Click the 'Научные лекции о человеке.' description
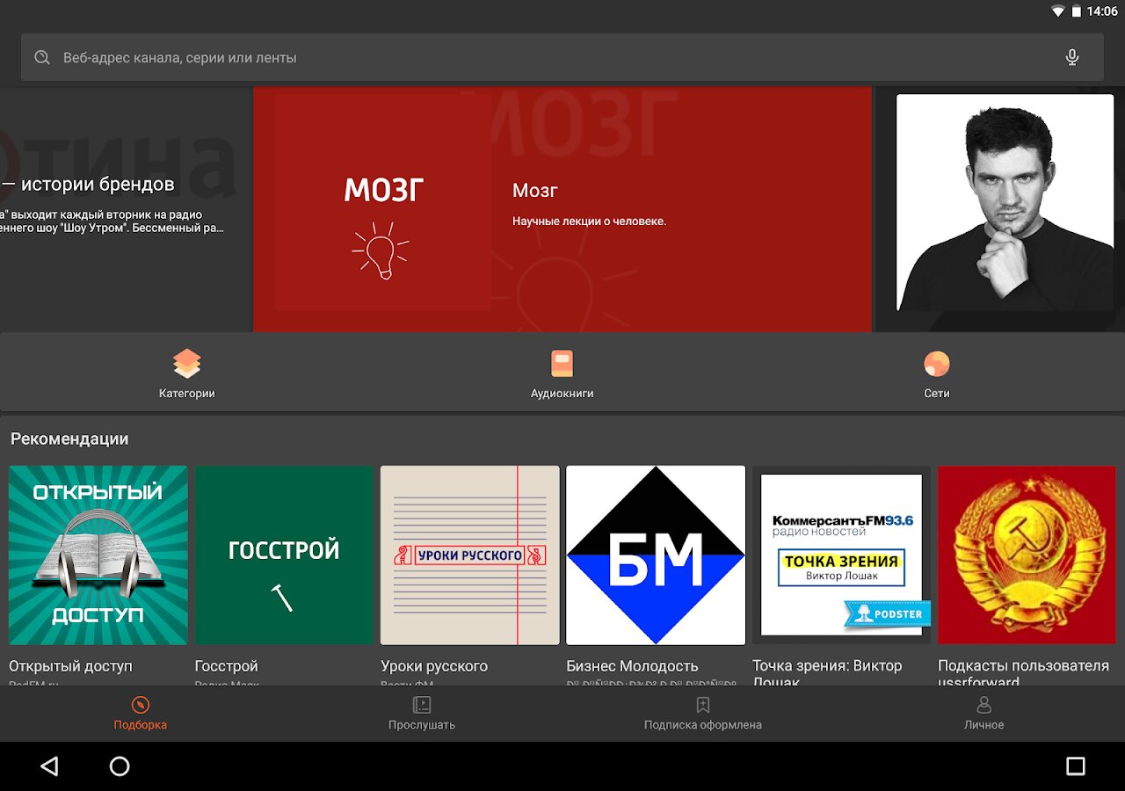Screen dimensions: 1125x791 click(x=589, y=221)
